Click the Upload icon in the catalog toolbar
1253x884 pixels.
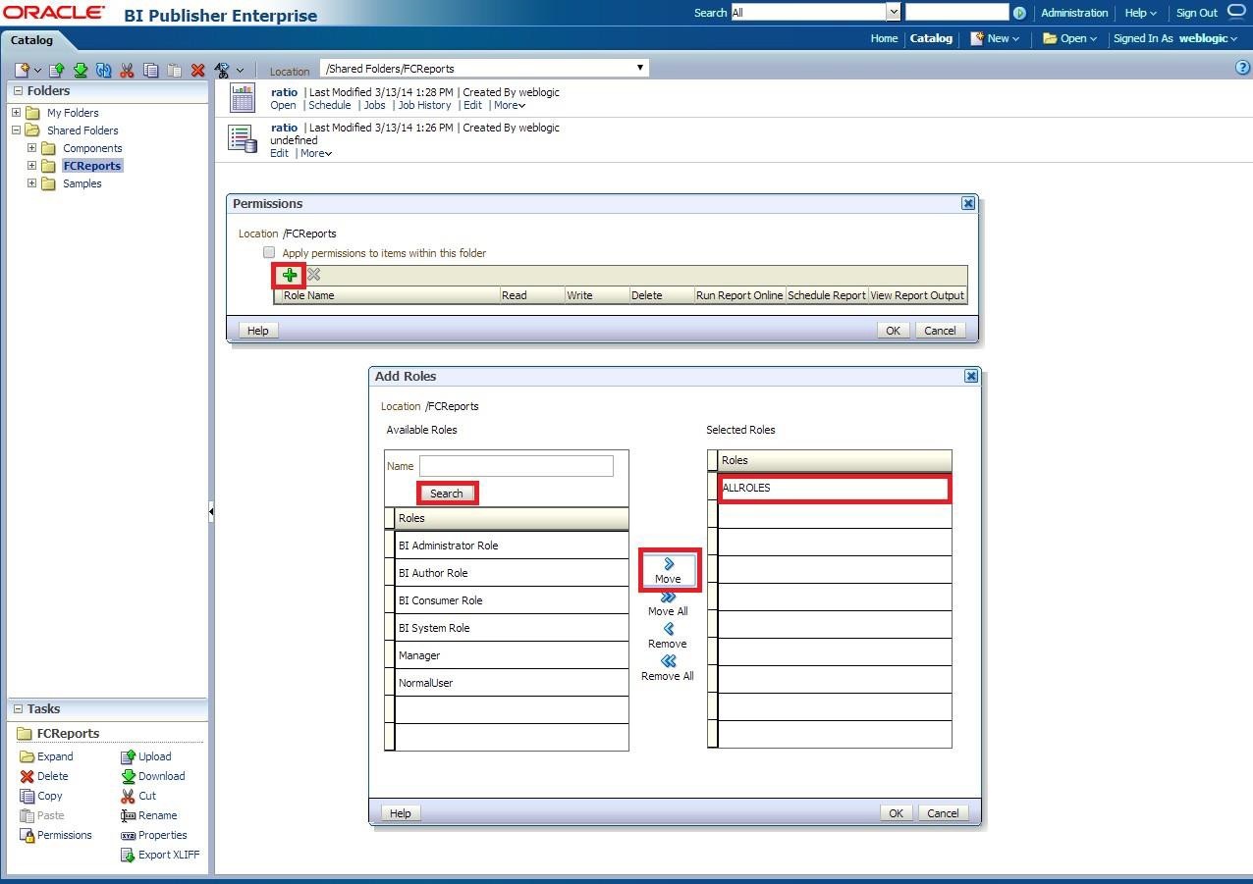click(x=56, y=70)
